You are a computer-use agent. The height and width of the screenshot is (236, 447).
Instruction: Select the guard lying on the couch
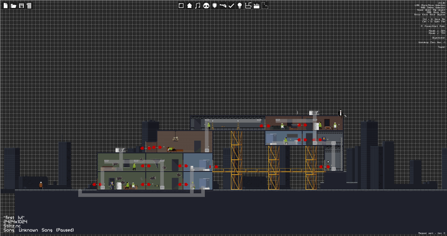tap(171, 149)
